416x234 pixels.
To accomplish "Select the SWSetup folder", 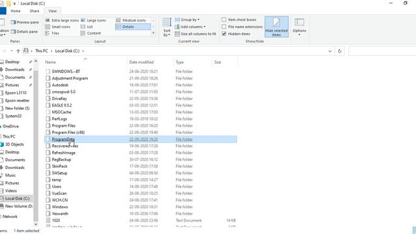I will 59,173.
